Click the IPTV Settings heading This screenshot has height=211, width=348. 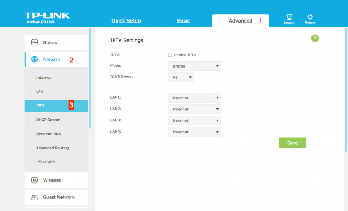tap(127, 40)
